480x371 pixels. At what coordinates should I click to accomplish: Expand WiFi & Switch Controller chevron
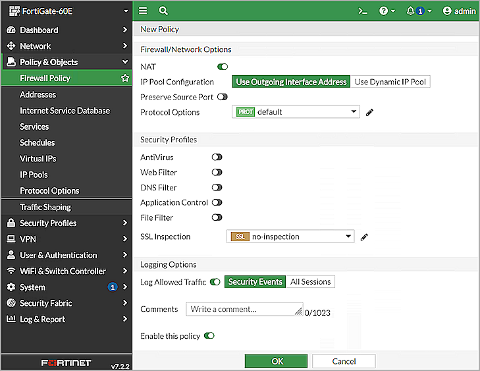pos(124,271)
